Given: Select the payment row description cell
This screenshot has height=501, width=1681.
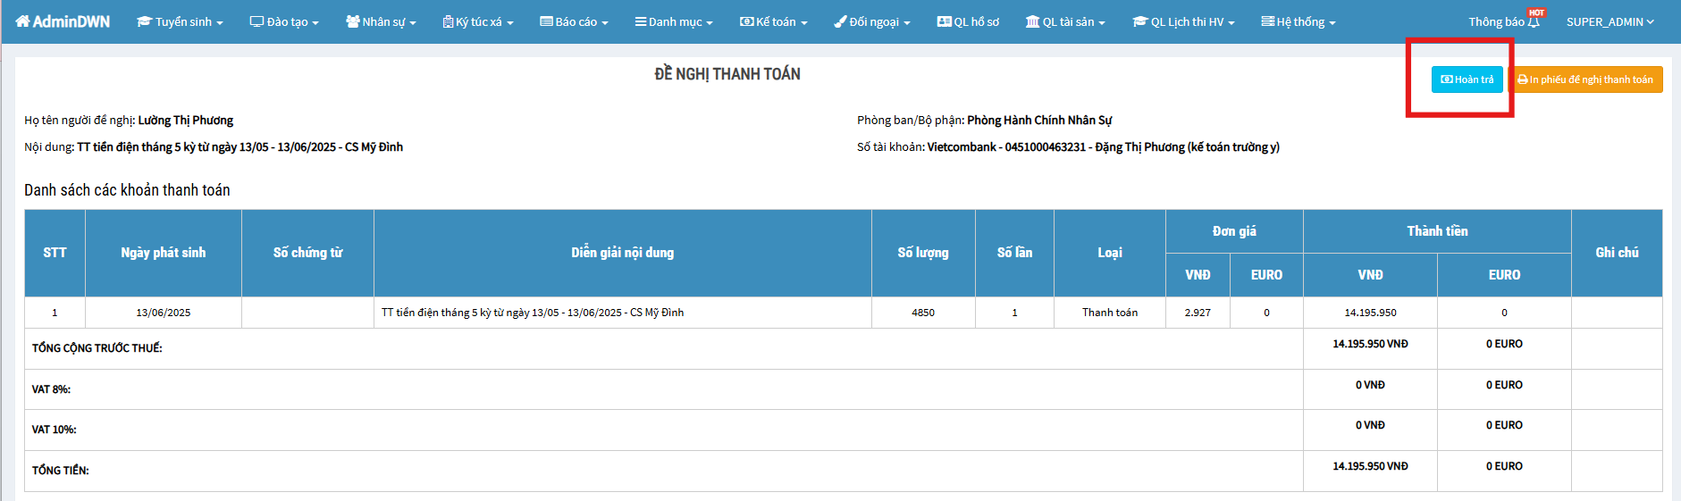Looking at the screenshot, I should [622, 313].
